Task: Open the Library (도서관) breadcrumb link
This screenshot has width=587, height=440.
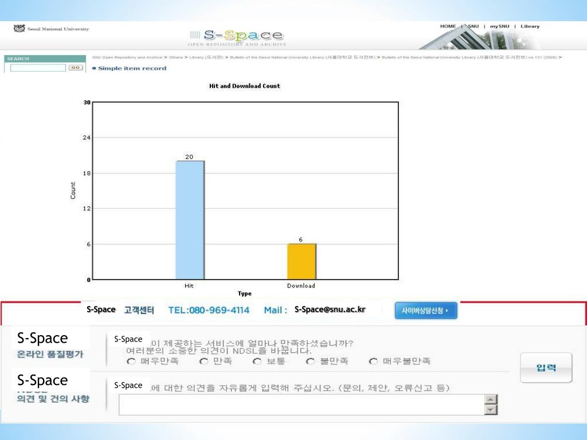Action: pos(206,57)
